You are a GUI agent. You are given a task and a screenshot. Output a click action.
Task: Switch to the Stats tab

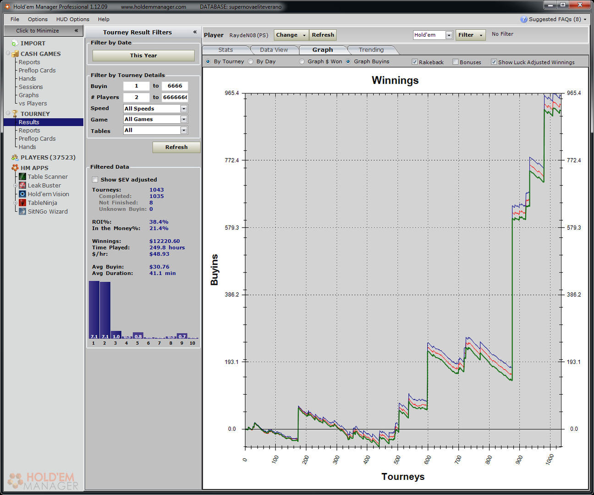[225, 50]
